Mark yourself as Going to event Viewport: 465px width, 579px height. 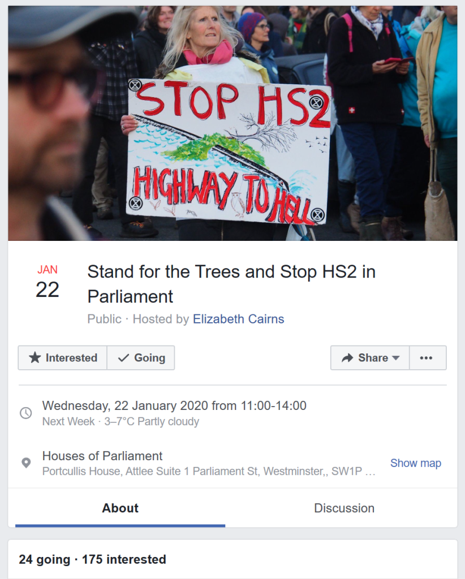point(141,358)
